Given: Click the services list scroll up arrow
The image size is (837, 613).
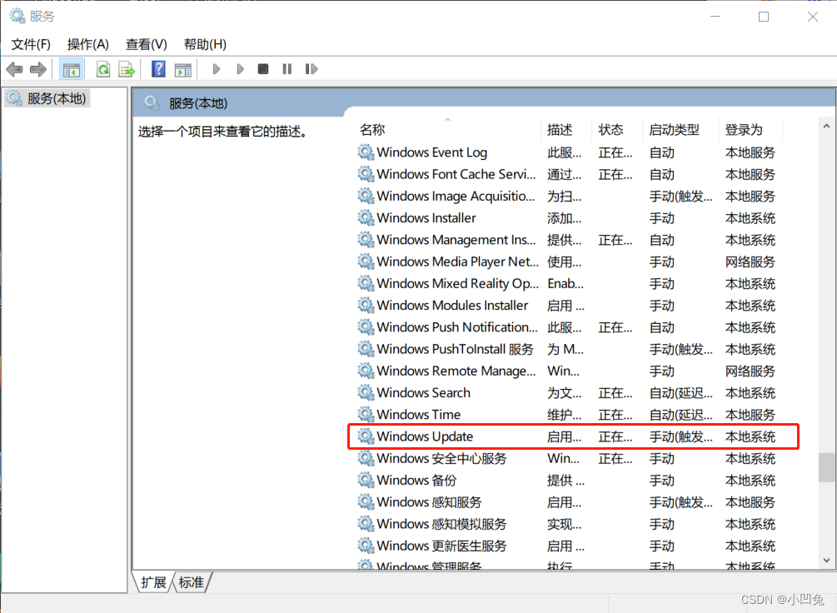Looking at the screenshot, I should click(x=826, y=127).
